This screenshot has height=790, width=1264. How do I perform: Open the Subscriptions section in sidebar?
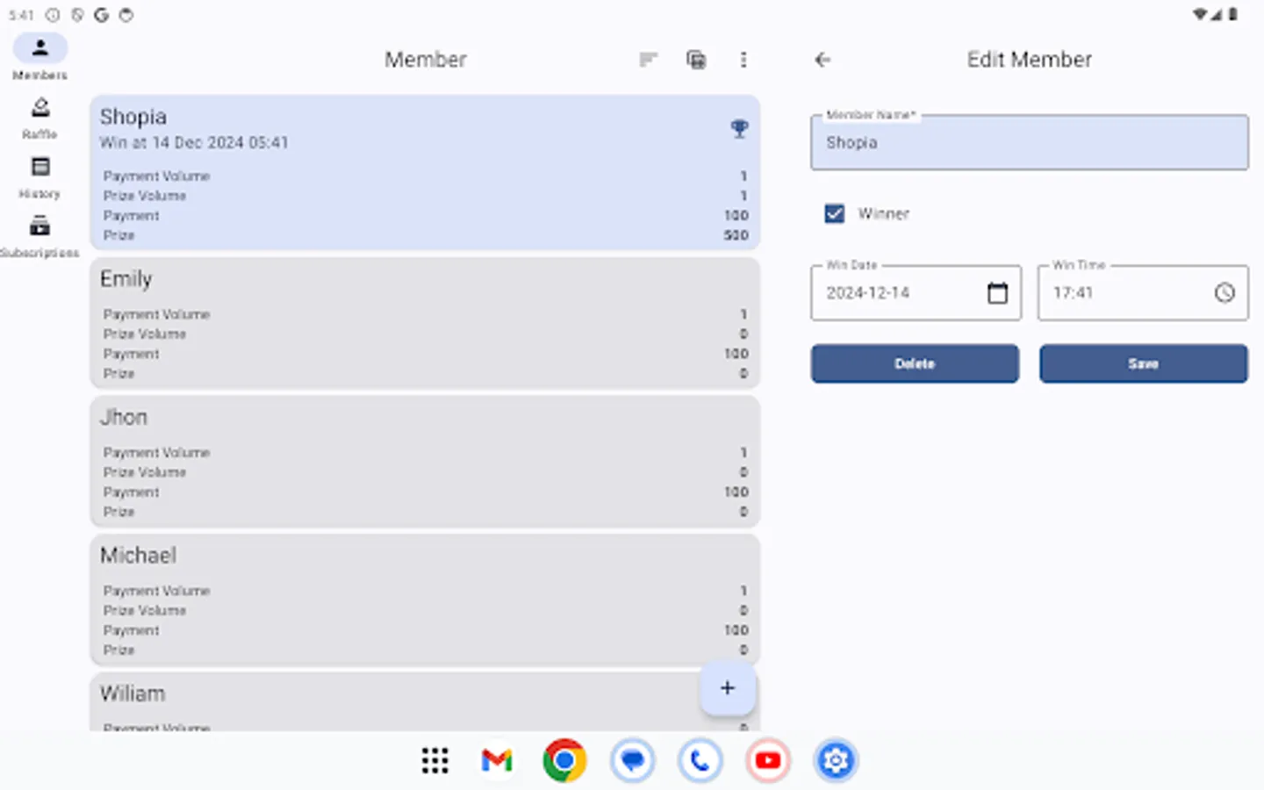coord(39,238)
